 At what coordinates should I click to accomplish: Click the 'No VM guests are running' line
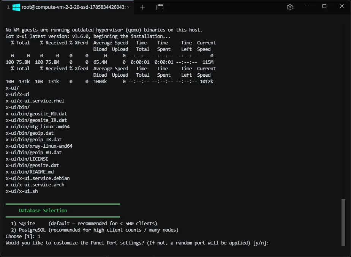(x=104, y=30)
